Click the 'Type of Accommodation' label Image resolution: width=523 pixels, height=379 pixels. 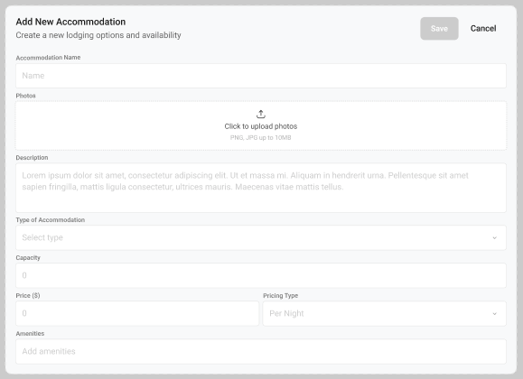point(50,220)
